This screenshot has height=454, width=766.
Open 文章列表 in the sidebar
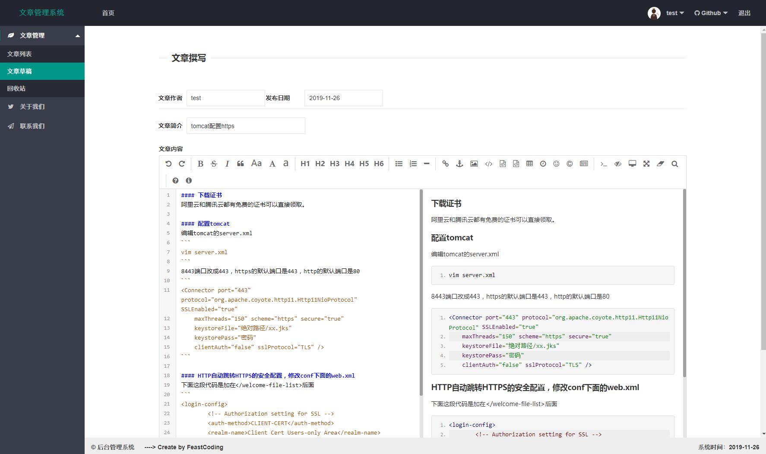point(42,54)
